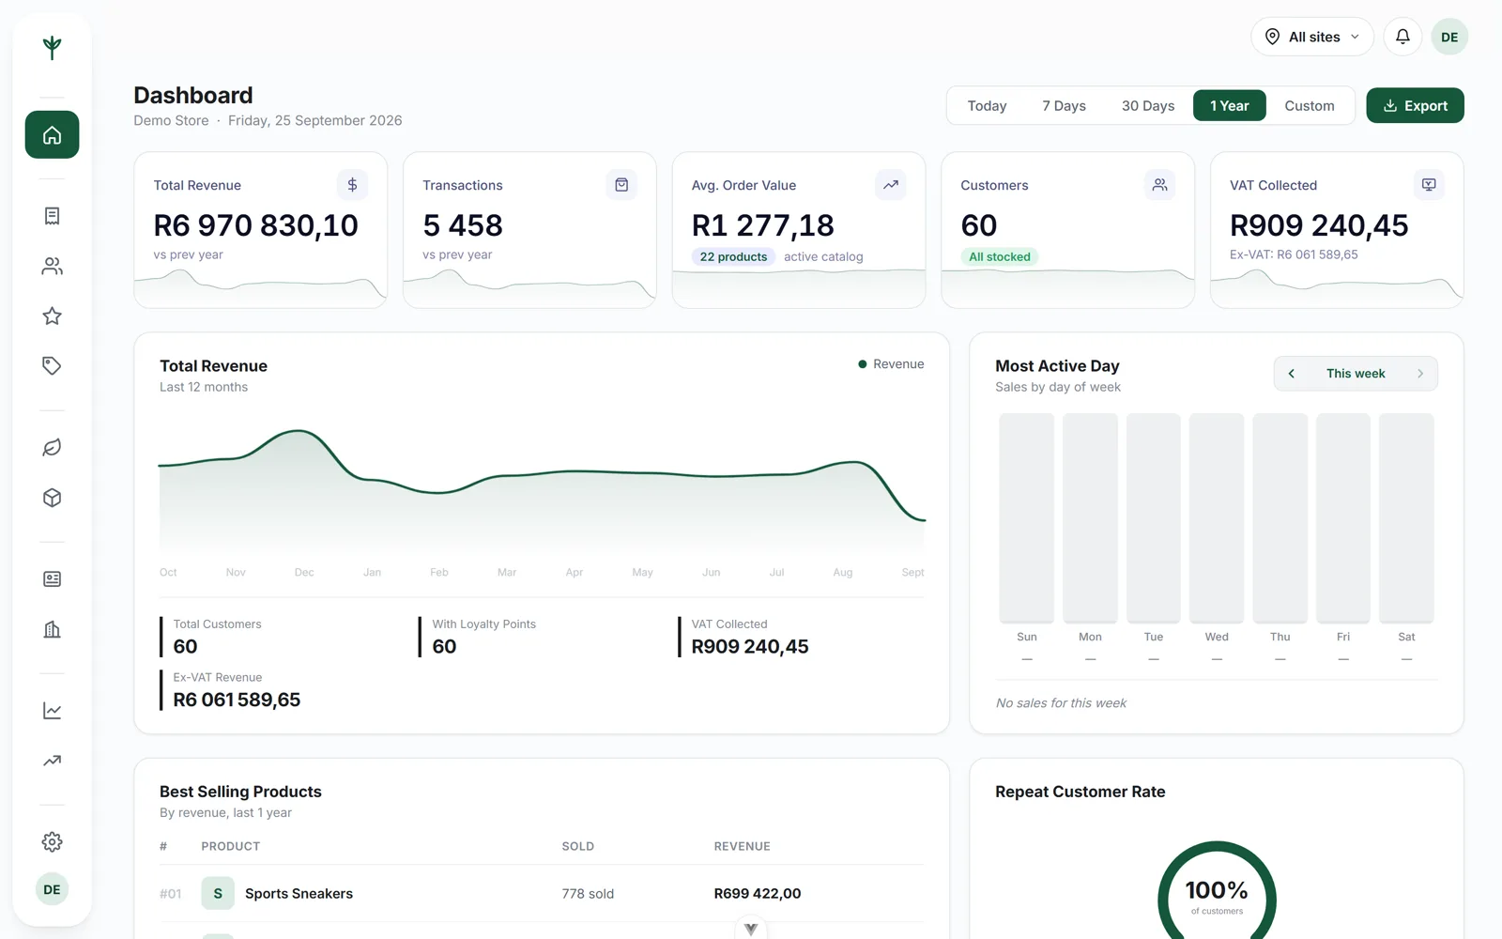
Task: Select the 1 Year range tab
Action: (x=1229, y=106)
